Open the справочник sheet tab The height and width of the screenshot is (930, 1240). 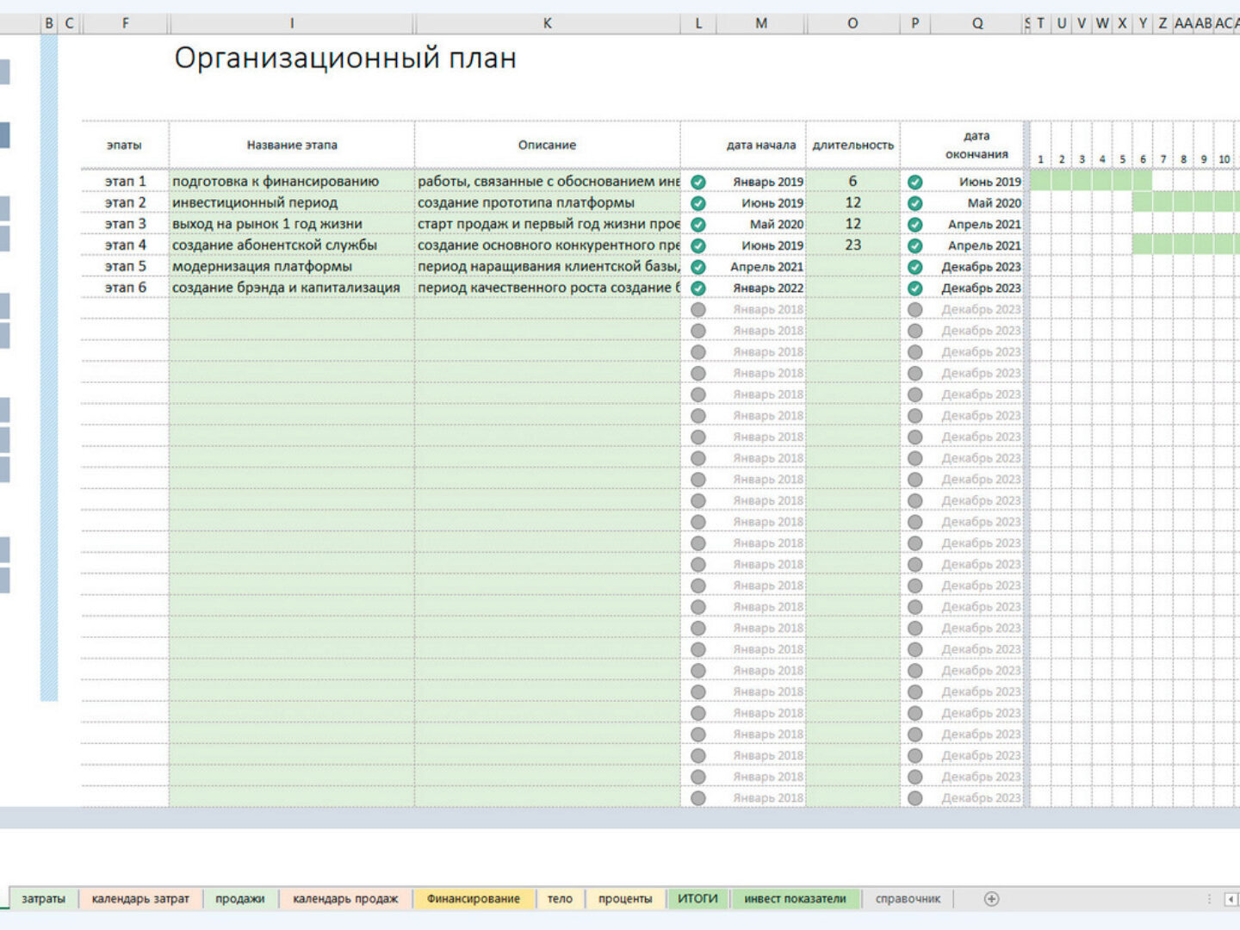(x=908, y=899)
